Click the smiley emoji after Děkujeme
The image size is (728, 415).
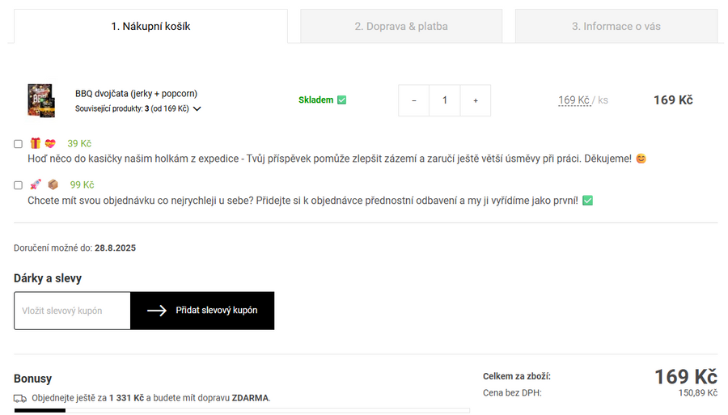641,159
